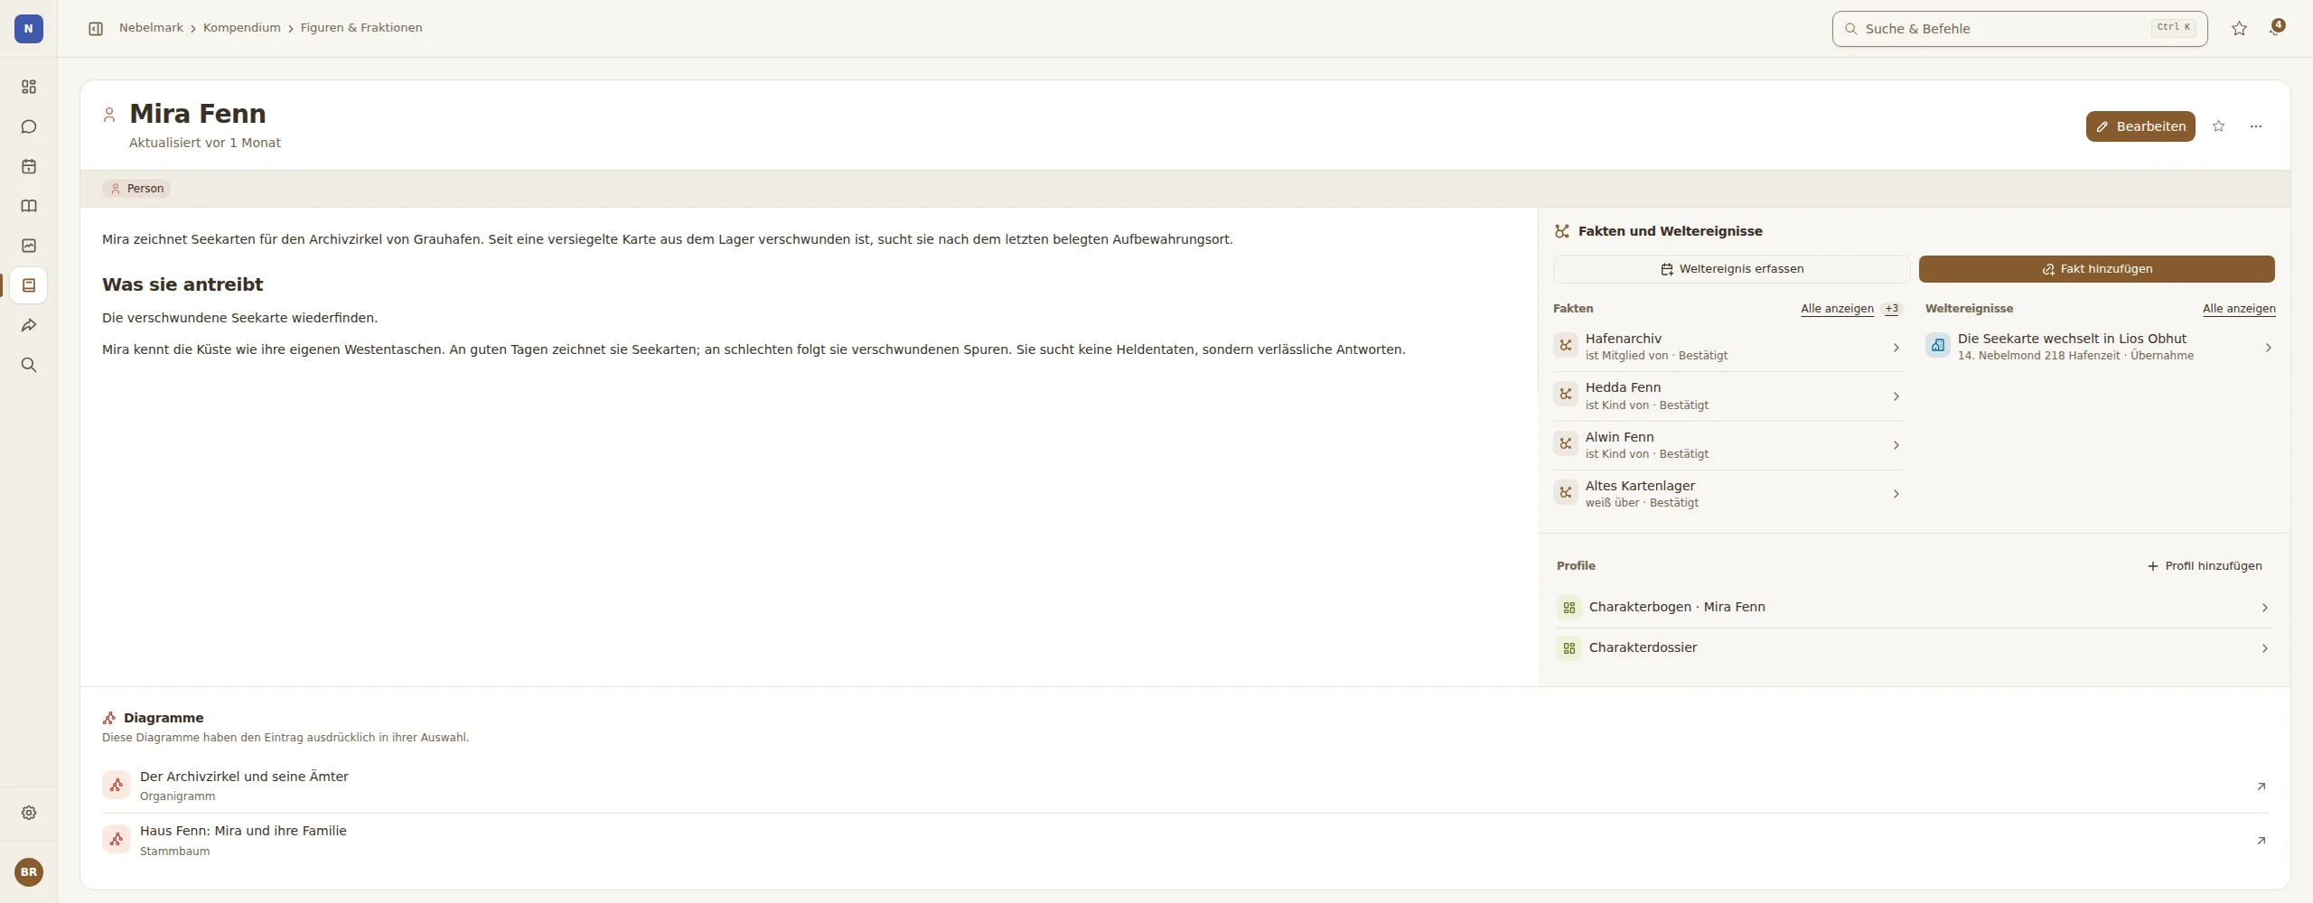2313x903 pixels.
Task: Open external arrow for Der Archivzirkel diagram
Action: 2261,787
